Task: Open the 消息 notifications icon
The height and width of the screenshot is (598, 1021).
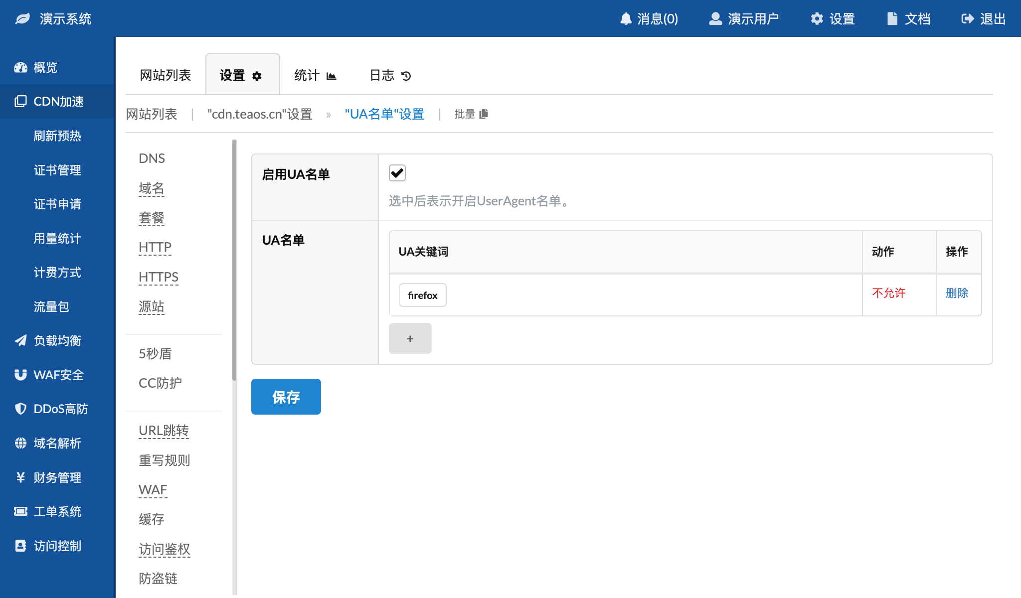Action: click(x=626, y=18)
